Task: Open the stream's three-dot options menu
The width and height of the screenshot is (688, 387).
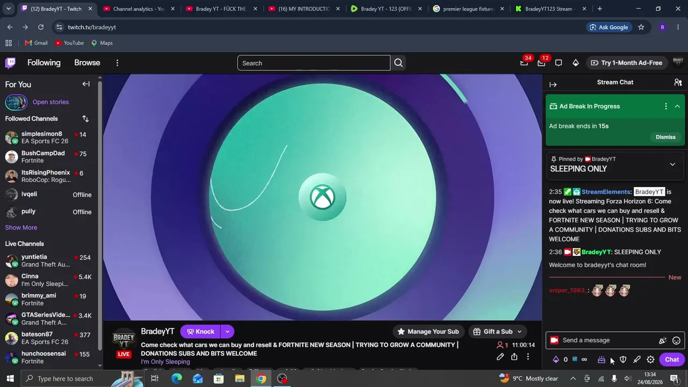Action: click(528, 357)
